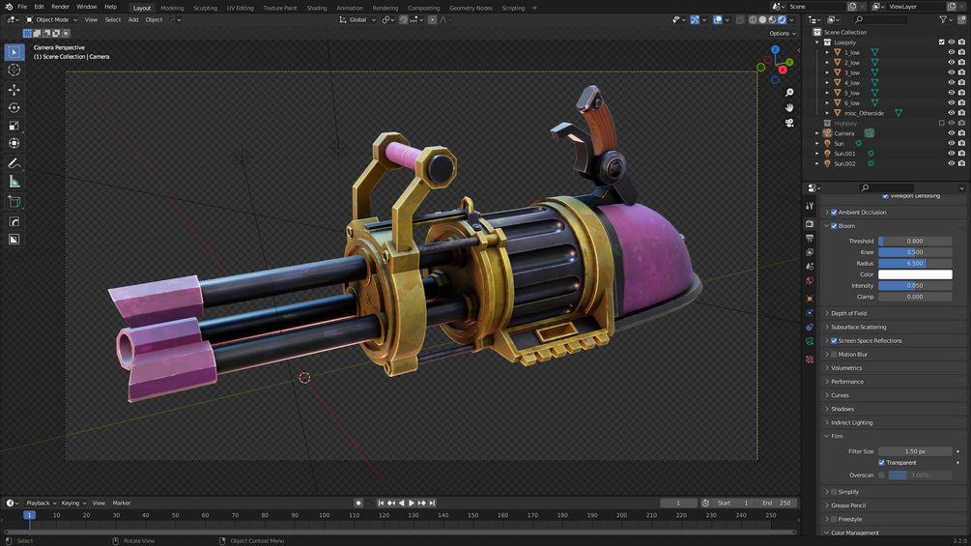
Task: Open the Global transform orientation dropdown
Action: (357, 19)
